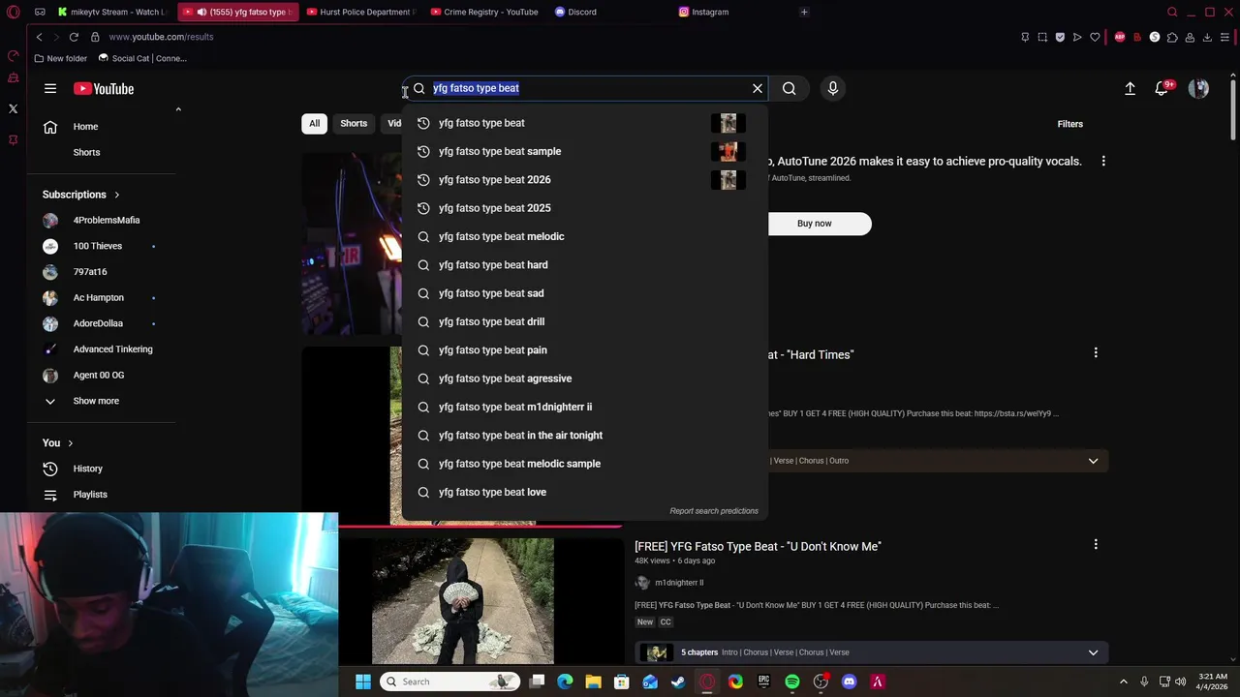The image size is (1240, 697).
Task: Pick suggestion 'yfg fatso type beat drill'
Action: [x=584, y=321]
